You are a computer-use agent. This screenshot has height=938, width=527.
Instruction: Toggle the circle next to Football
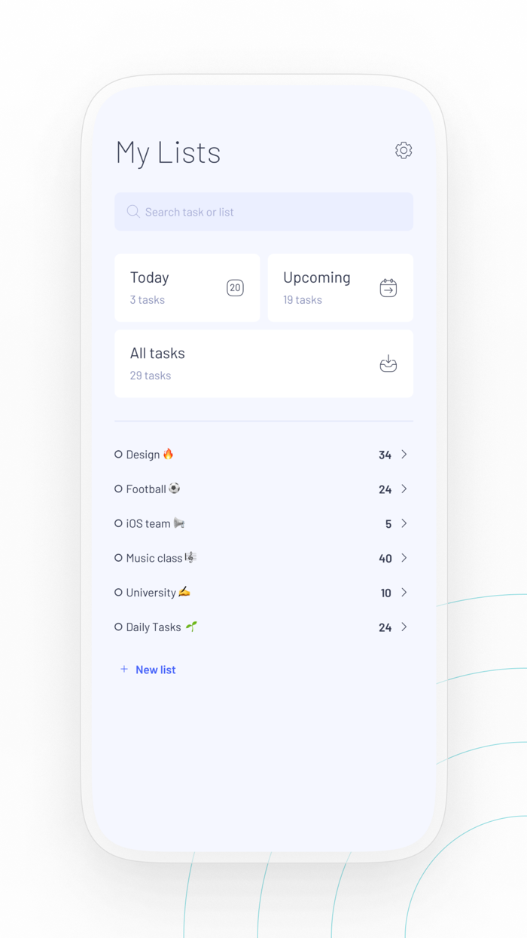[x=118, y=489]
